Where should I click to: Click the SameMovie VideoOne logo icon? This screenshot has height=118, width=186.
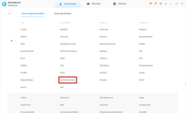pos(4,4)
